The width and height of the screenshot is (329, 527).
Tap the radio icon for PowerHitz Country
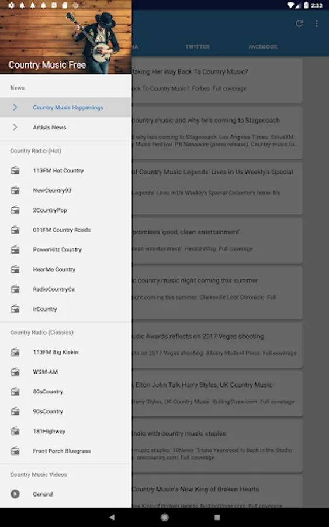[15, 249]
